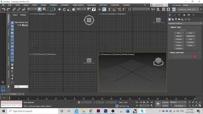
Task: Open the Animation menu
Action: [65, 5]
